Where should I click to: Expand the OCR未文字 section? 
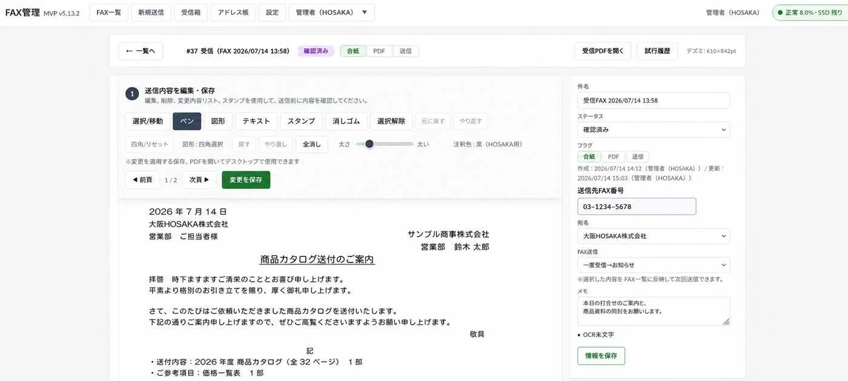pyautogui.click(x=595, y=334)
